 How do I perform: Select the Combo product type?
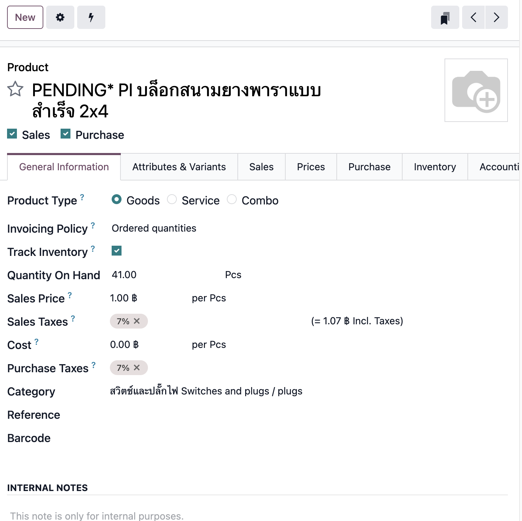tap(232, 200)
